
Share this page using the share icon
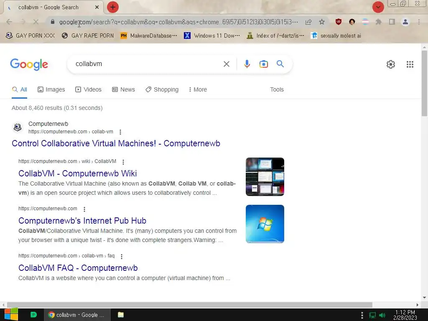(x=308, y=22)
